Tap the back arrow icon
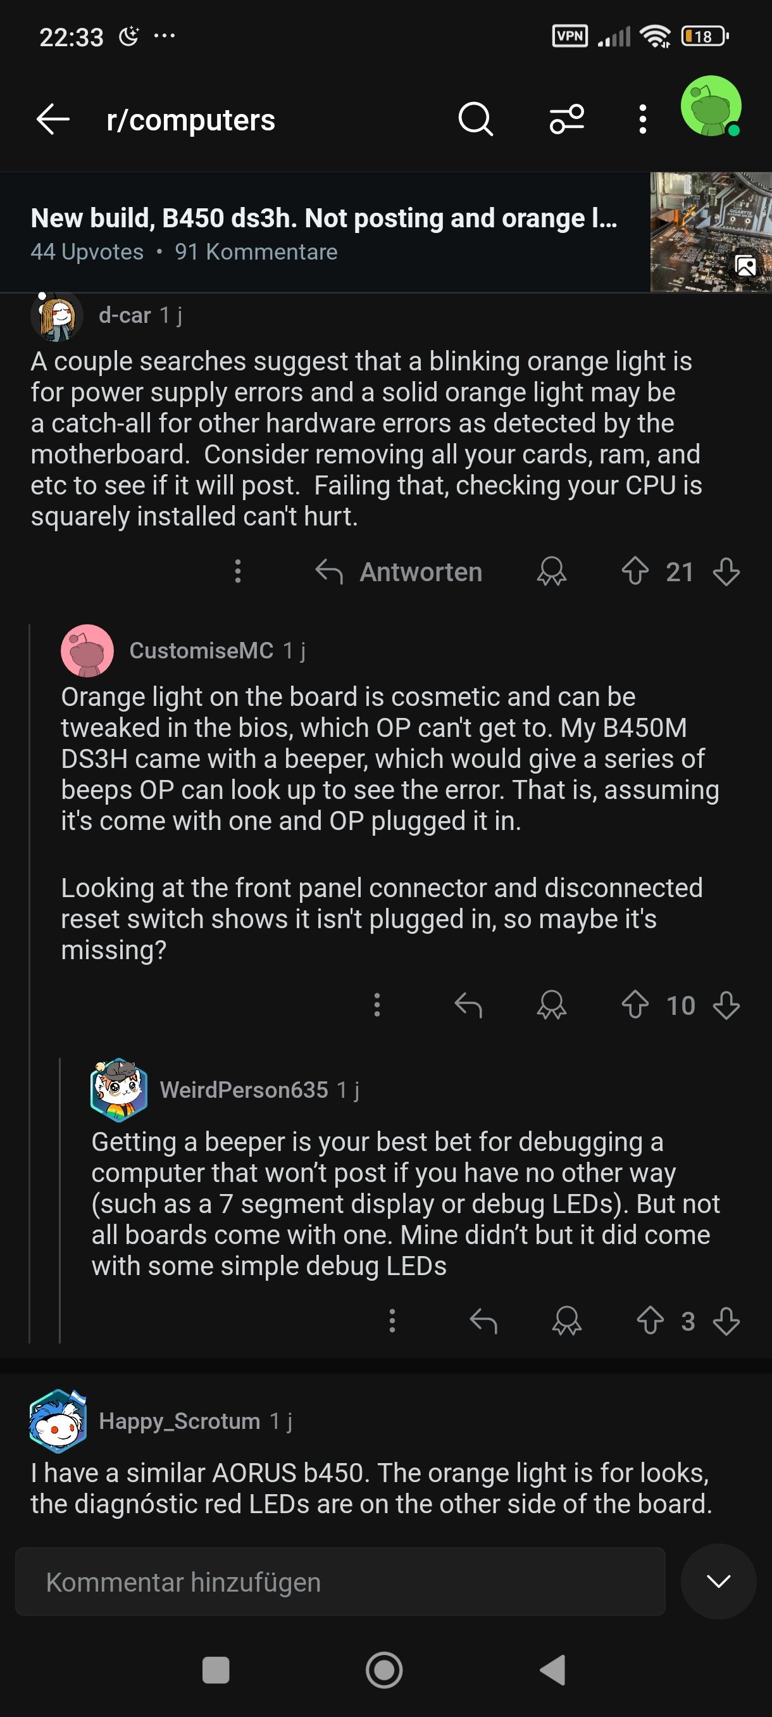 click(x=53, y=120)
